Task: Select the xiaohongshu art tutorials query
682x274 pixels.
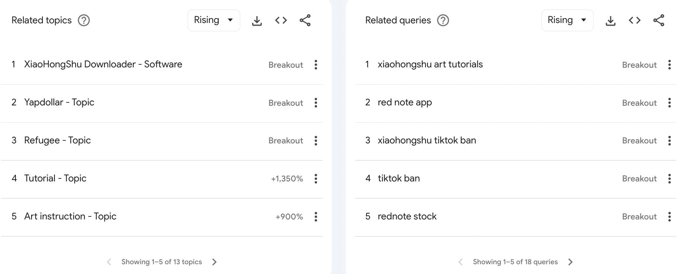Action: tap(430, 64)
